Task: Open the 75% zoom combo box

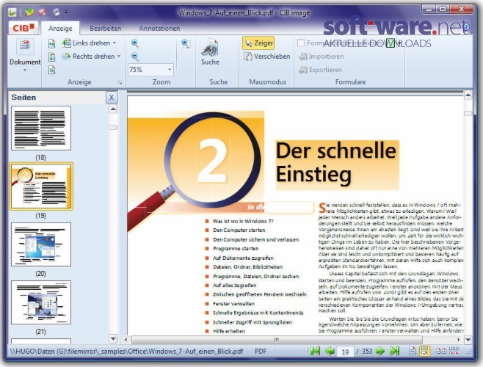Action: pos(150,70)
